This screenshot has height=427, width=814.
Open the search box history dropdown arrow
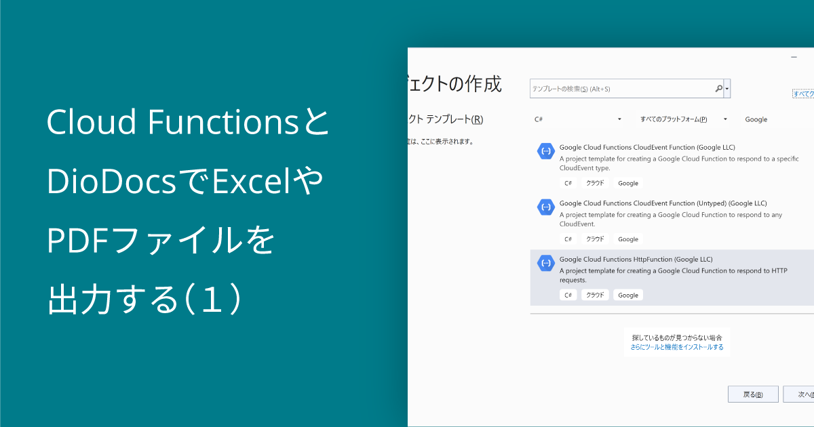click(728, 88)
